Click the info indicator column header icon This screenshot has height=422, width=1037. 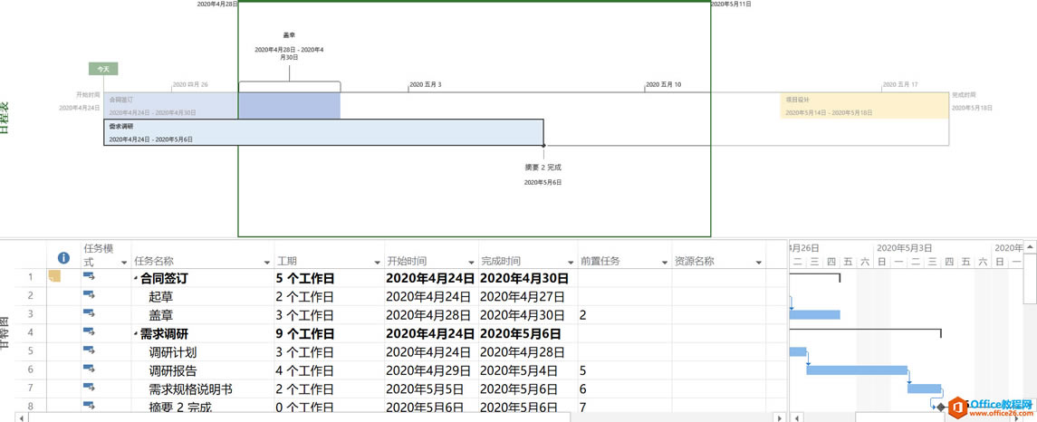pos(63,258)
